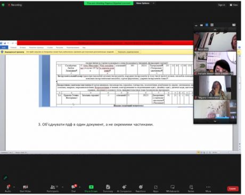Expand audio options arrow beside Audio
Screen dimensions: 245x195
coord(14,187)
